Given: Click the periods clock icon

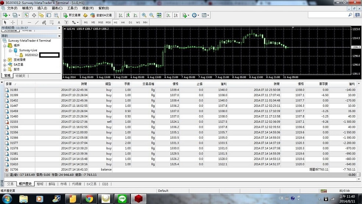Looking at the screenshot, I should (194, 15).
